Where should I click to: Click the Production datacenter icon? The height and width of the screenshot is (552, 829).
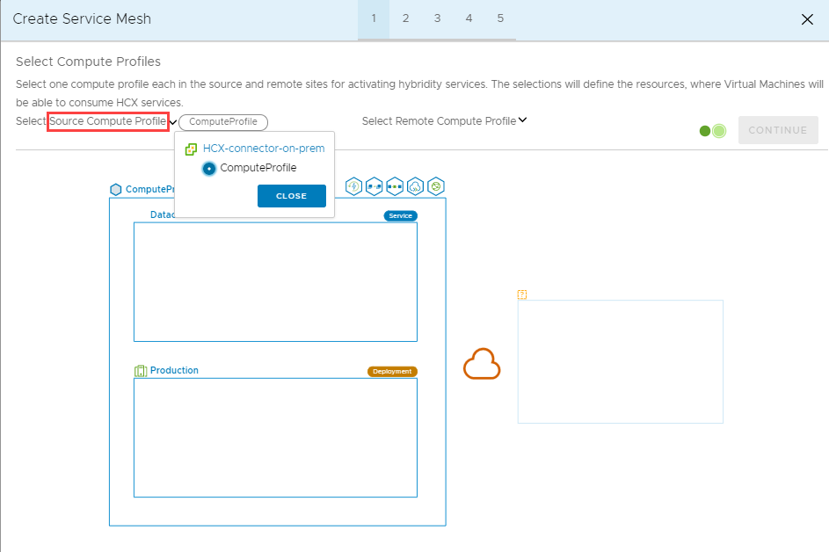pos(141,370)
